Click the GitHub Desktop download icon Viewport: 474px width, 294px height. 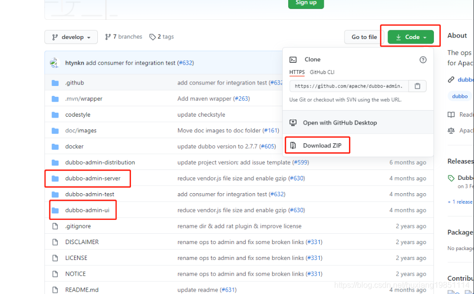point(293,123)
